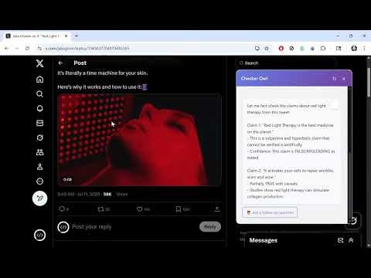
Task: Open a new browser tab
Action: 77,36
